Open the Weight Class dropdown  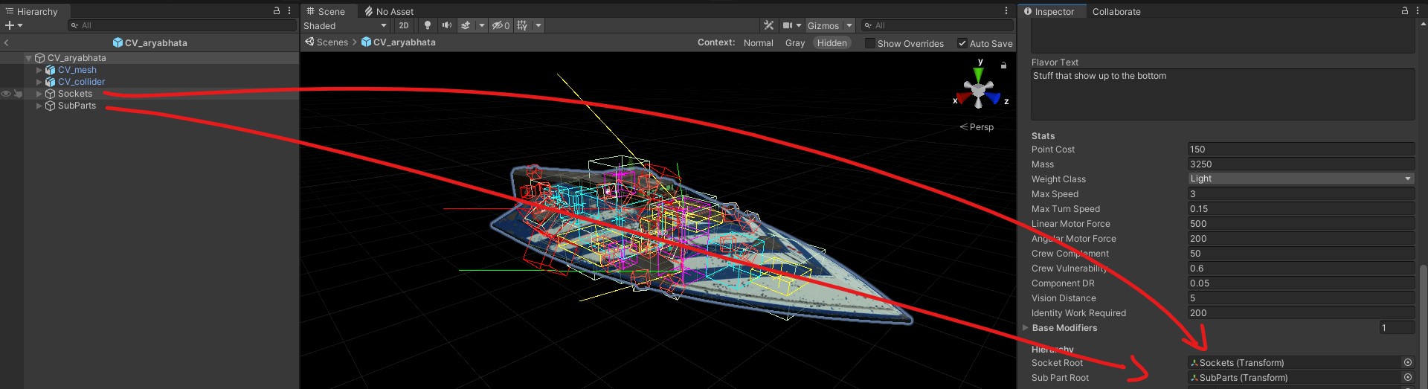tap(1301, 179)
